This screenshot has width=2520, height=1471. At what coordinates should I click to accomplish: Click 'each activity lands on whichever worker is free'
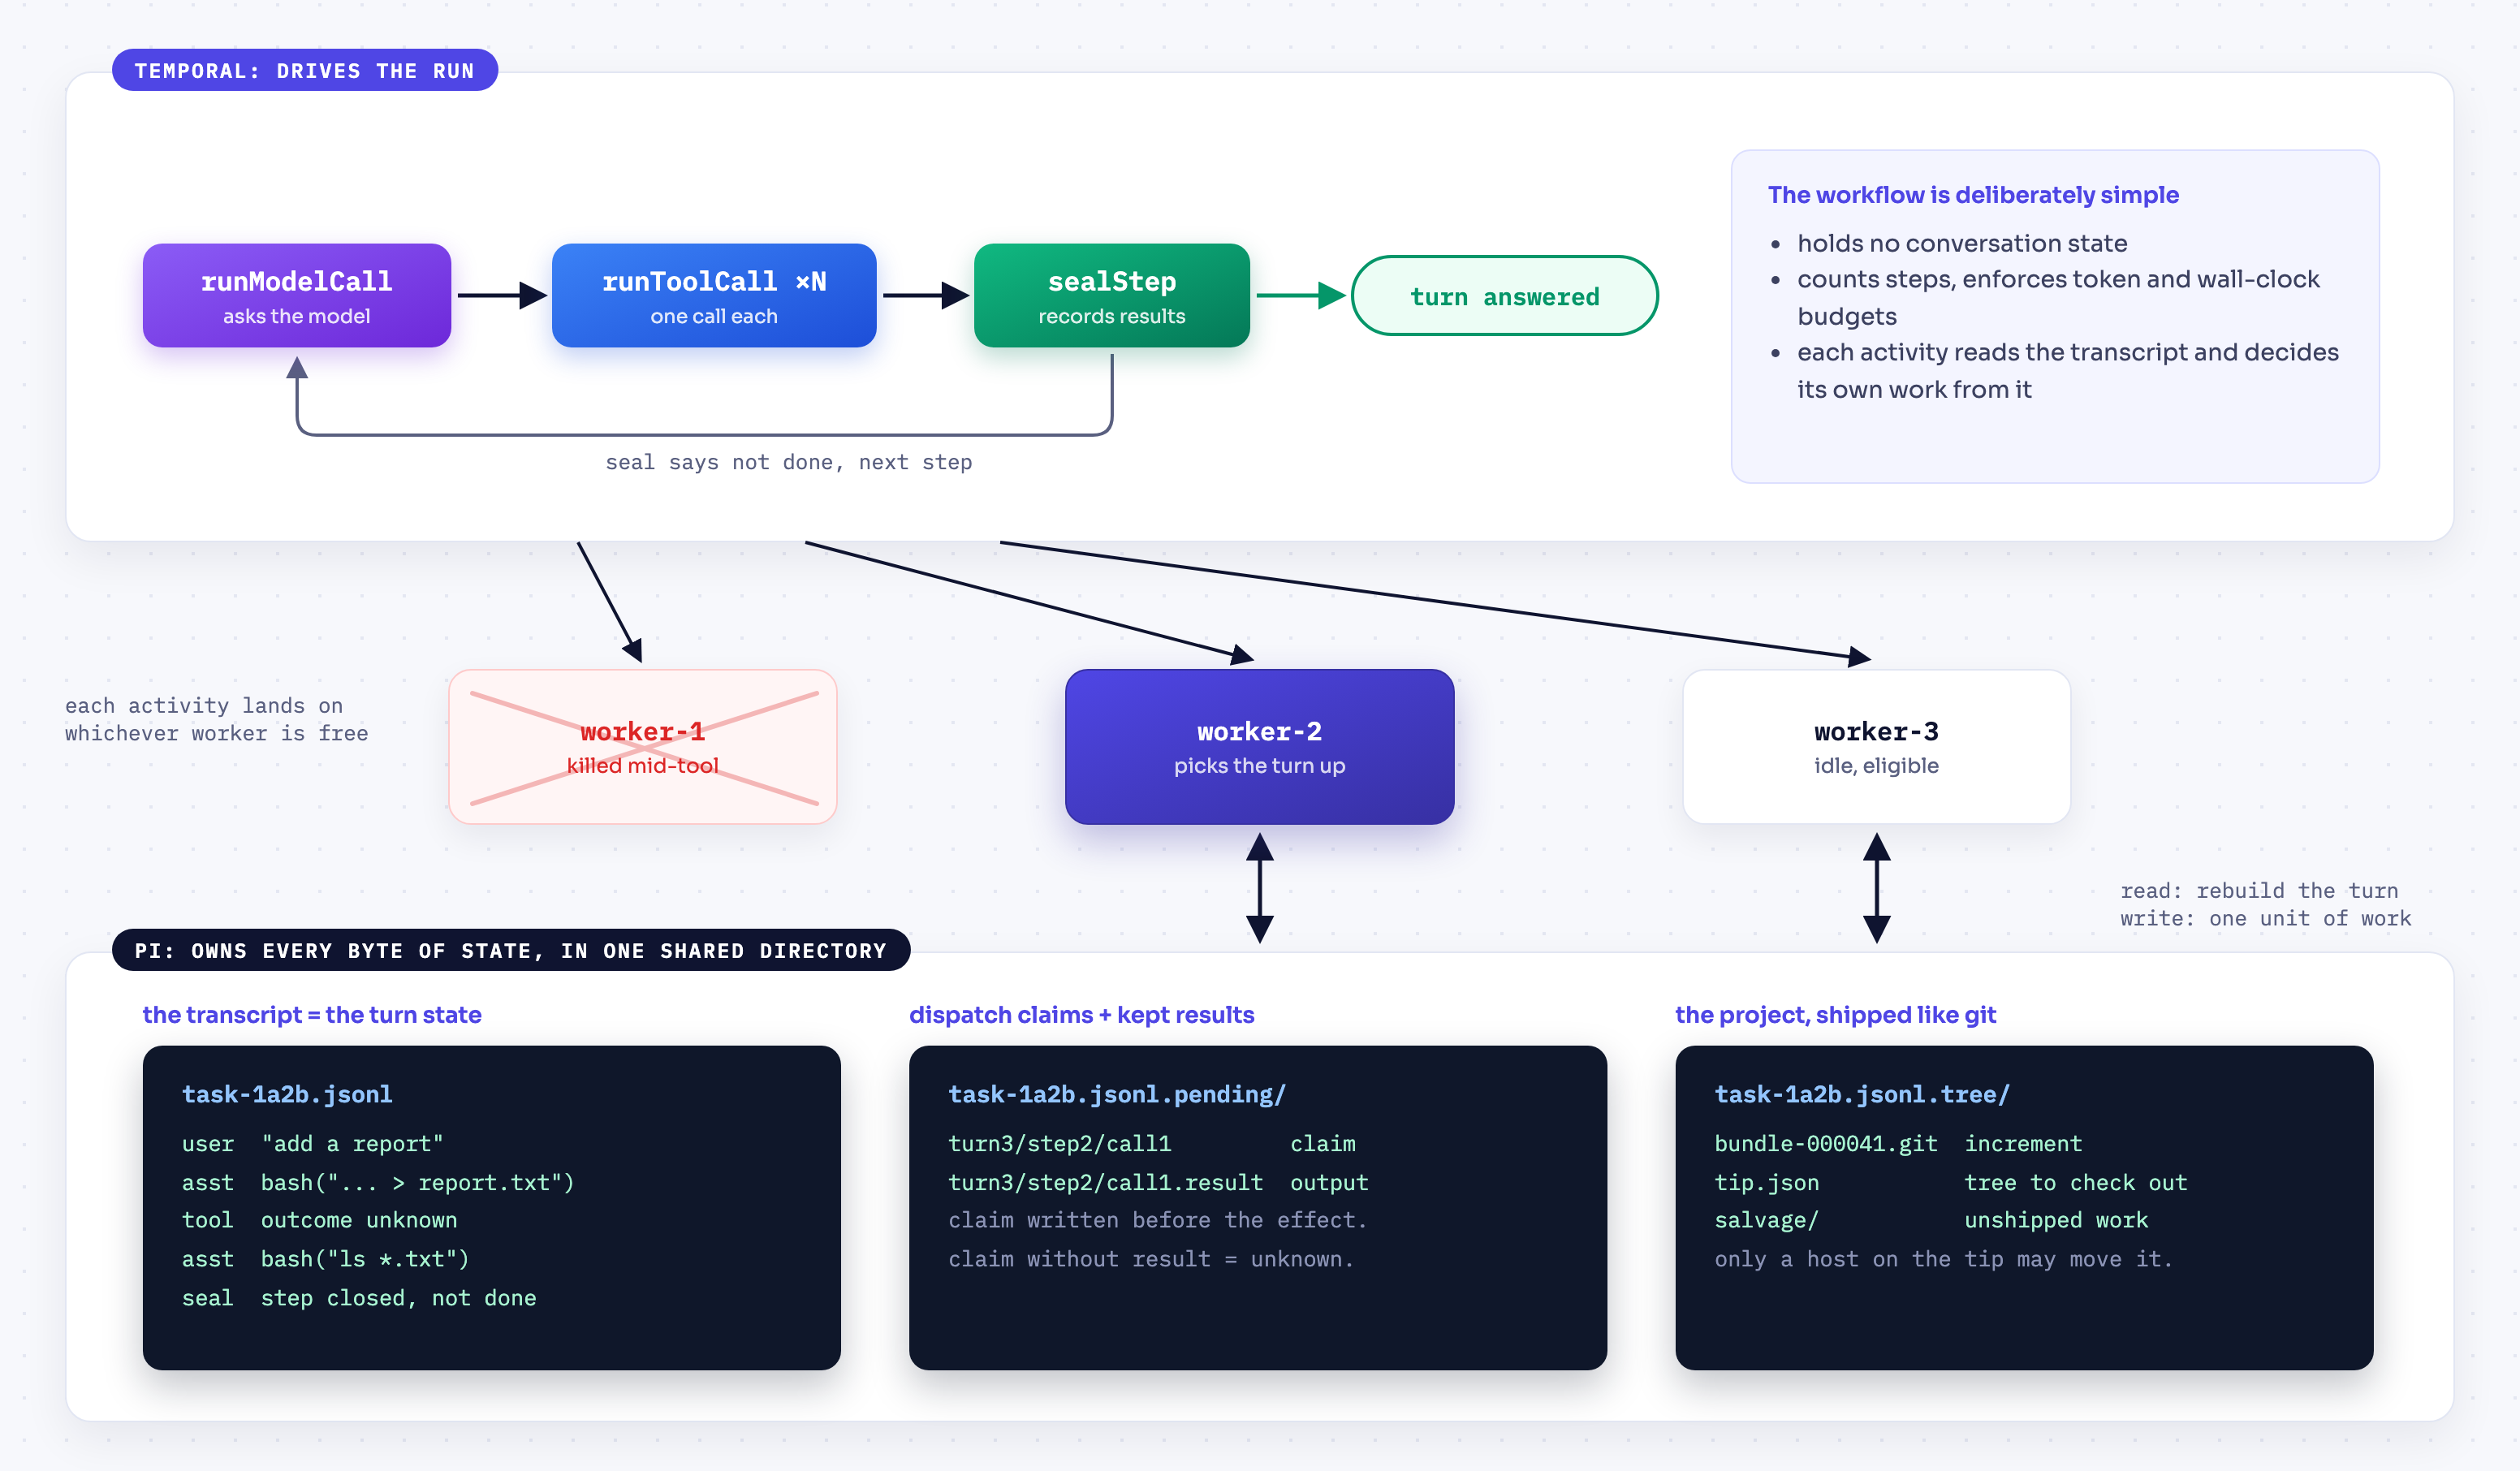217,720
